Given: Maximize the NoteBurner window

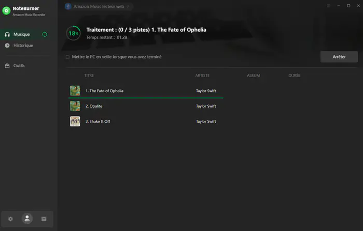Looking at the screenshot, I should (348, 6).
